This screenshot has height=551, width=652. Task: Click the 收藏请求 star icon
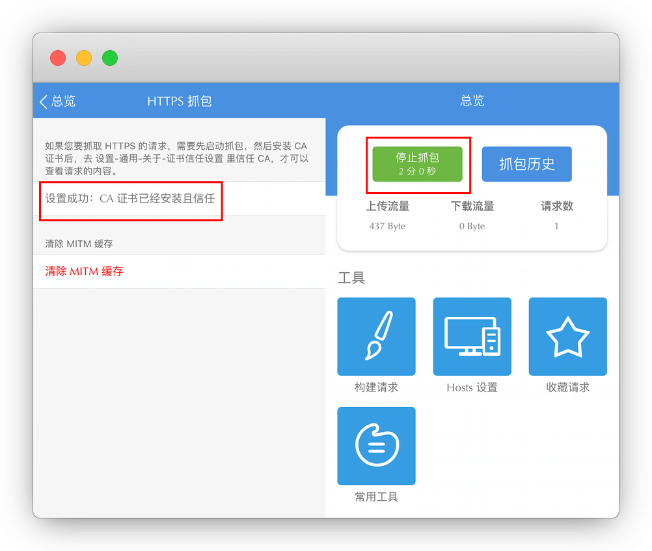567,337
